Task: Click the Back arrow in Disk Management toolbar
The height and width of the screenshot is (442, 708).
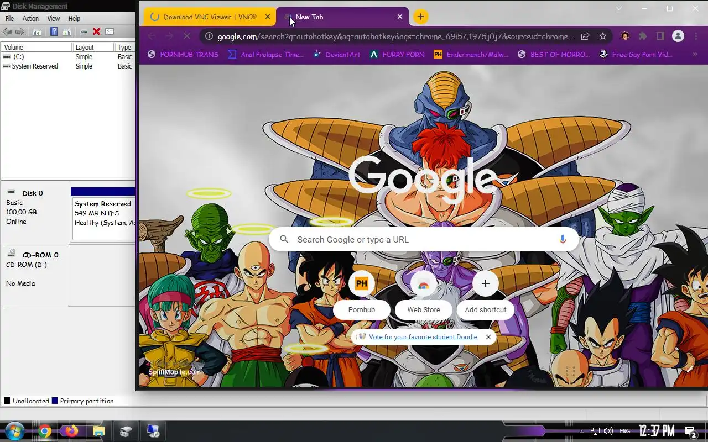Action: click(7, 32)
